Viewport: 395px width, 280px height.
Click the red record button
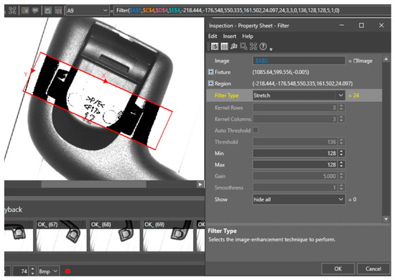pos(68,271)
